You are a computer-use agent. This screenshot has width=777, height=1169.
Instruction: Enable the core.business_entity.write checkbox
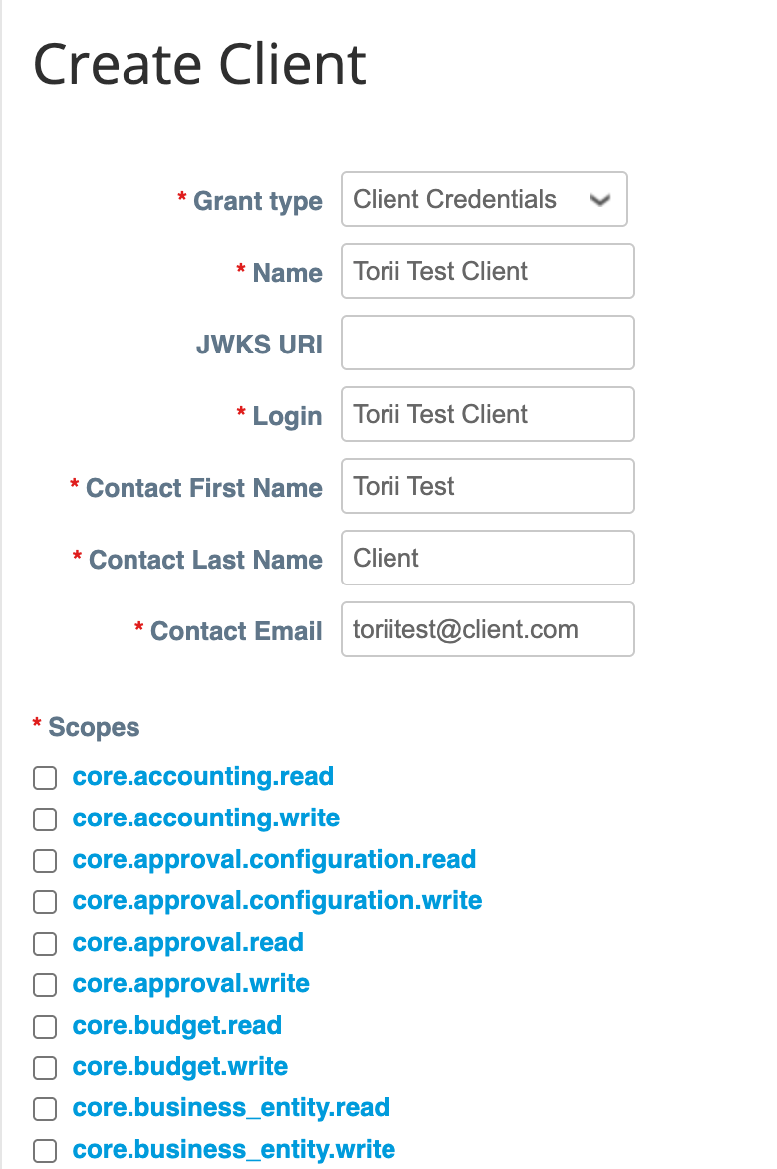coord(45,1150)
